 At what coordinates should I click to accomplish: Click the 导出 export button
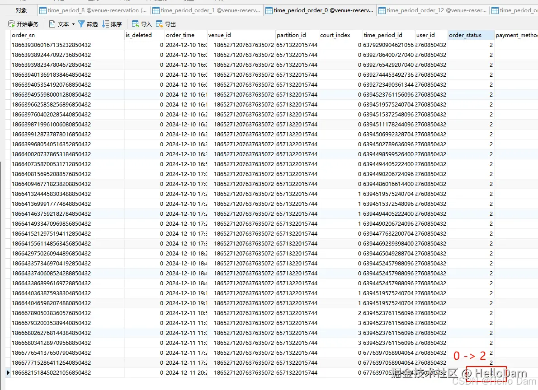pos(166,24)
